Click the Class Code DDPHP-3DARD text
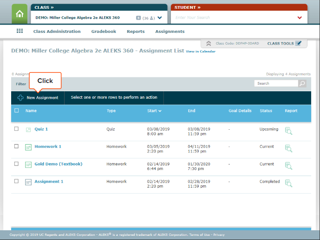Viewport: 320px width, 240px height. [x=237, y=44]
